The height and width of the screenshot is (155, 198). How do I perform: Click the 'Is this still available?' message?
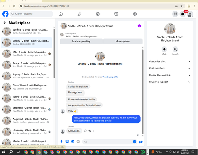78,86
